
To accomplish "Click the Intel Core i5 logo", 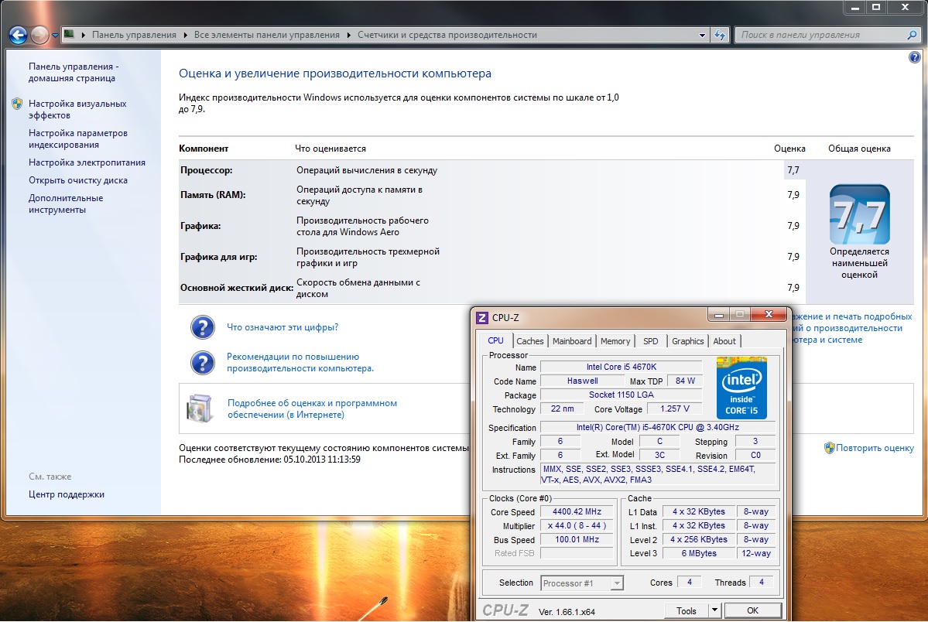I will pos(741,388).
